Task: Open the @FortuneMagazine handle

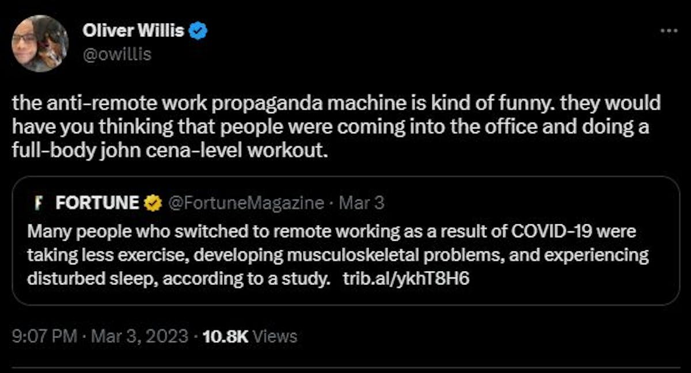Action: (245, 203)
